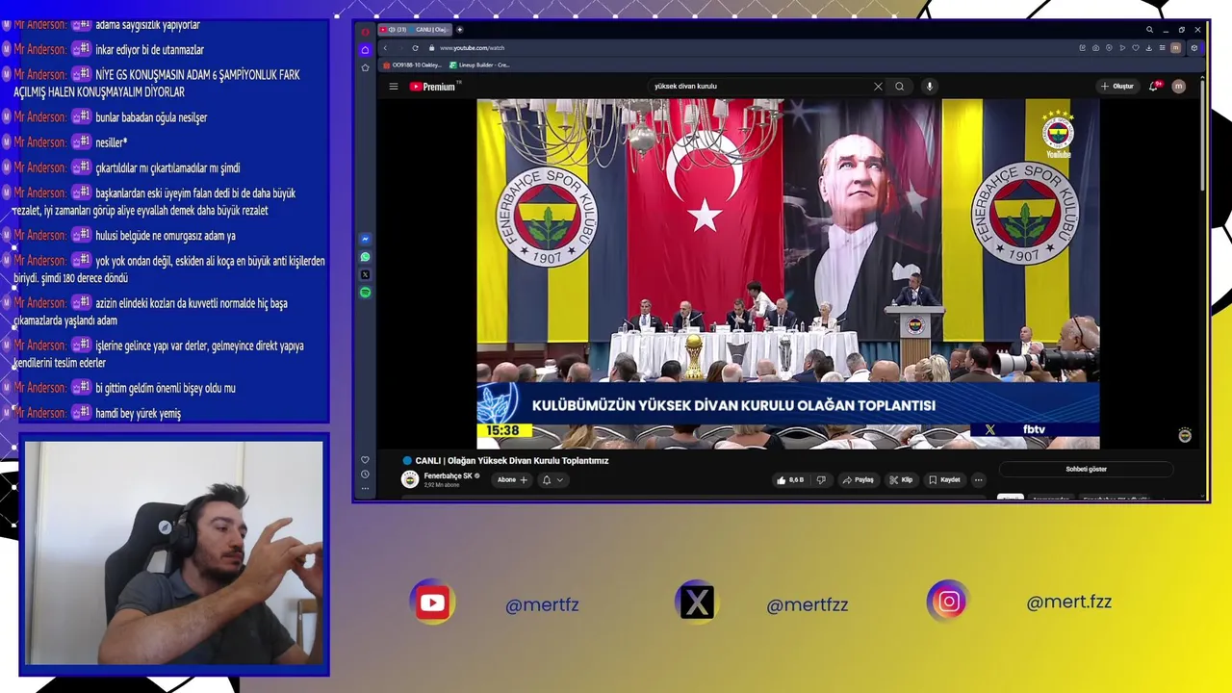Open Fenerbahçe SK channel name link
Viewport: 1232px width, 693px height.
(448, 475)
